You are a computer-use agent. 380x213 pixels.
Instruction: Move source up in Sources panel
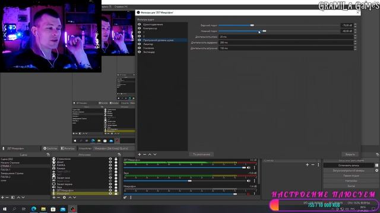point(70,197)
